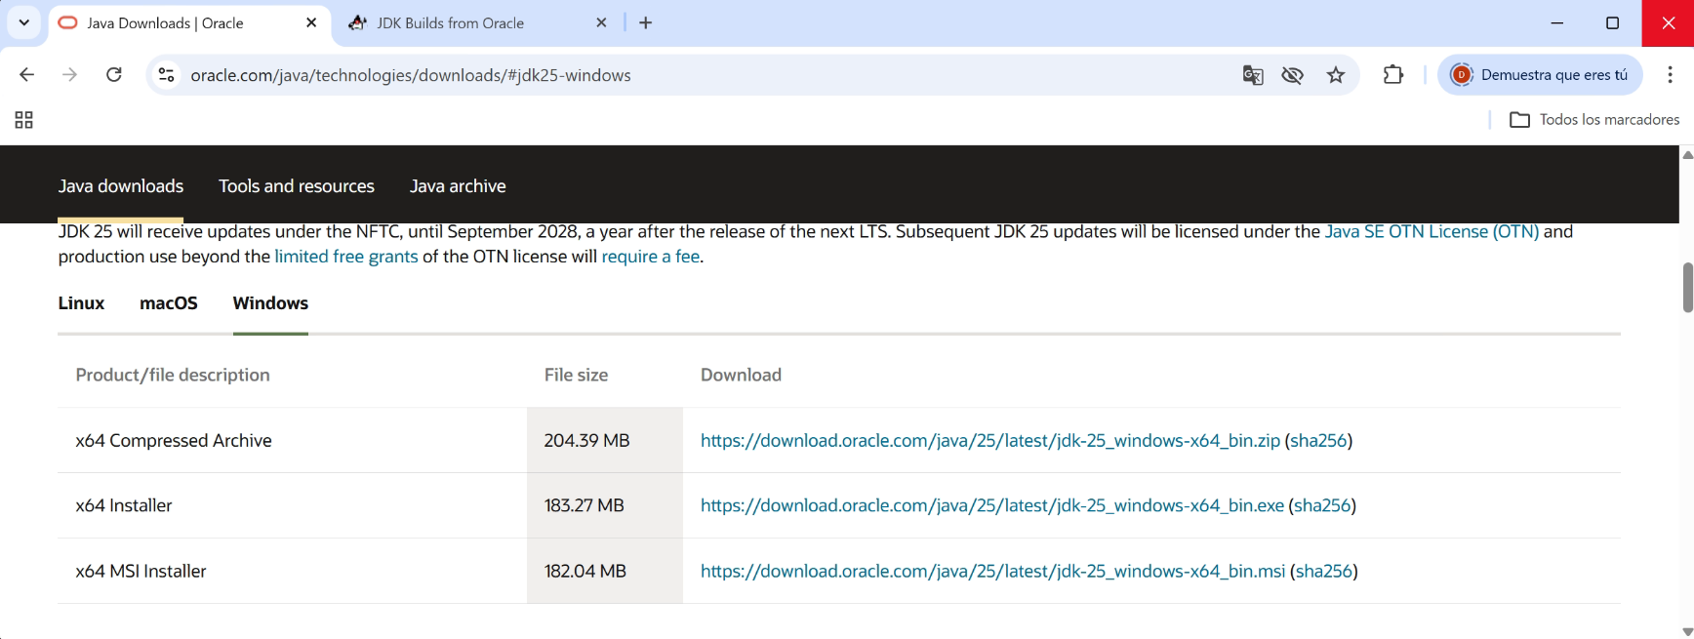Viewport: 1694px width, 639px height.
Task: Open the apps grid icon in bookmarks bar
Action: (24, 120)
